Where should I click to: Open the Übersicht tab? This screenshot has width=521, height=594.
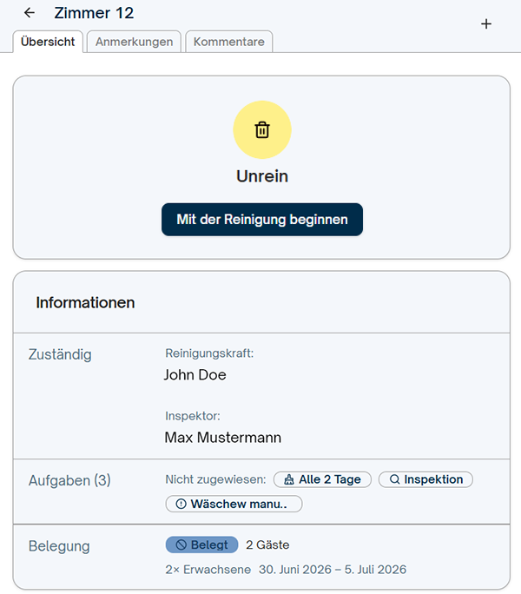48,42
